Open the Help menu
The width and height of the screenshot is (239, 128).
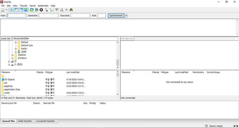click(x=53, y=6)
